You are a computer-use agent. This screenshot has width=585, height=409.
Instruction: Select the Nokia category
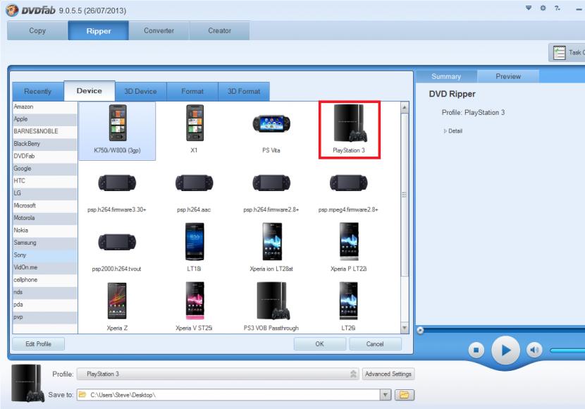(45, 231)
